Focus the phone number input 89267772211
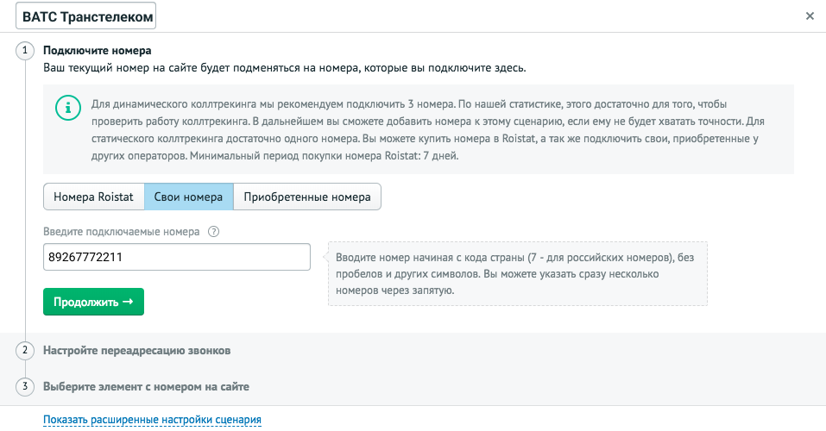Viewport: 826px width, 431px height. point(176,257)
